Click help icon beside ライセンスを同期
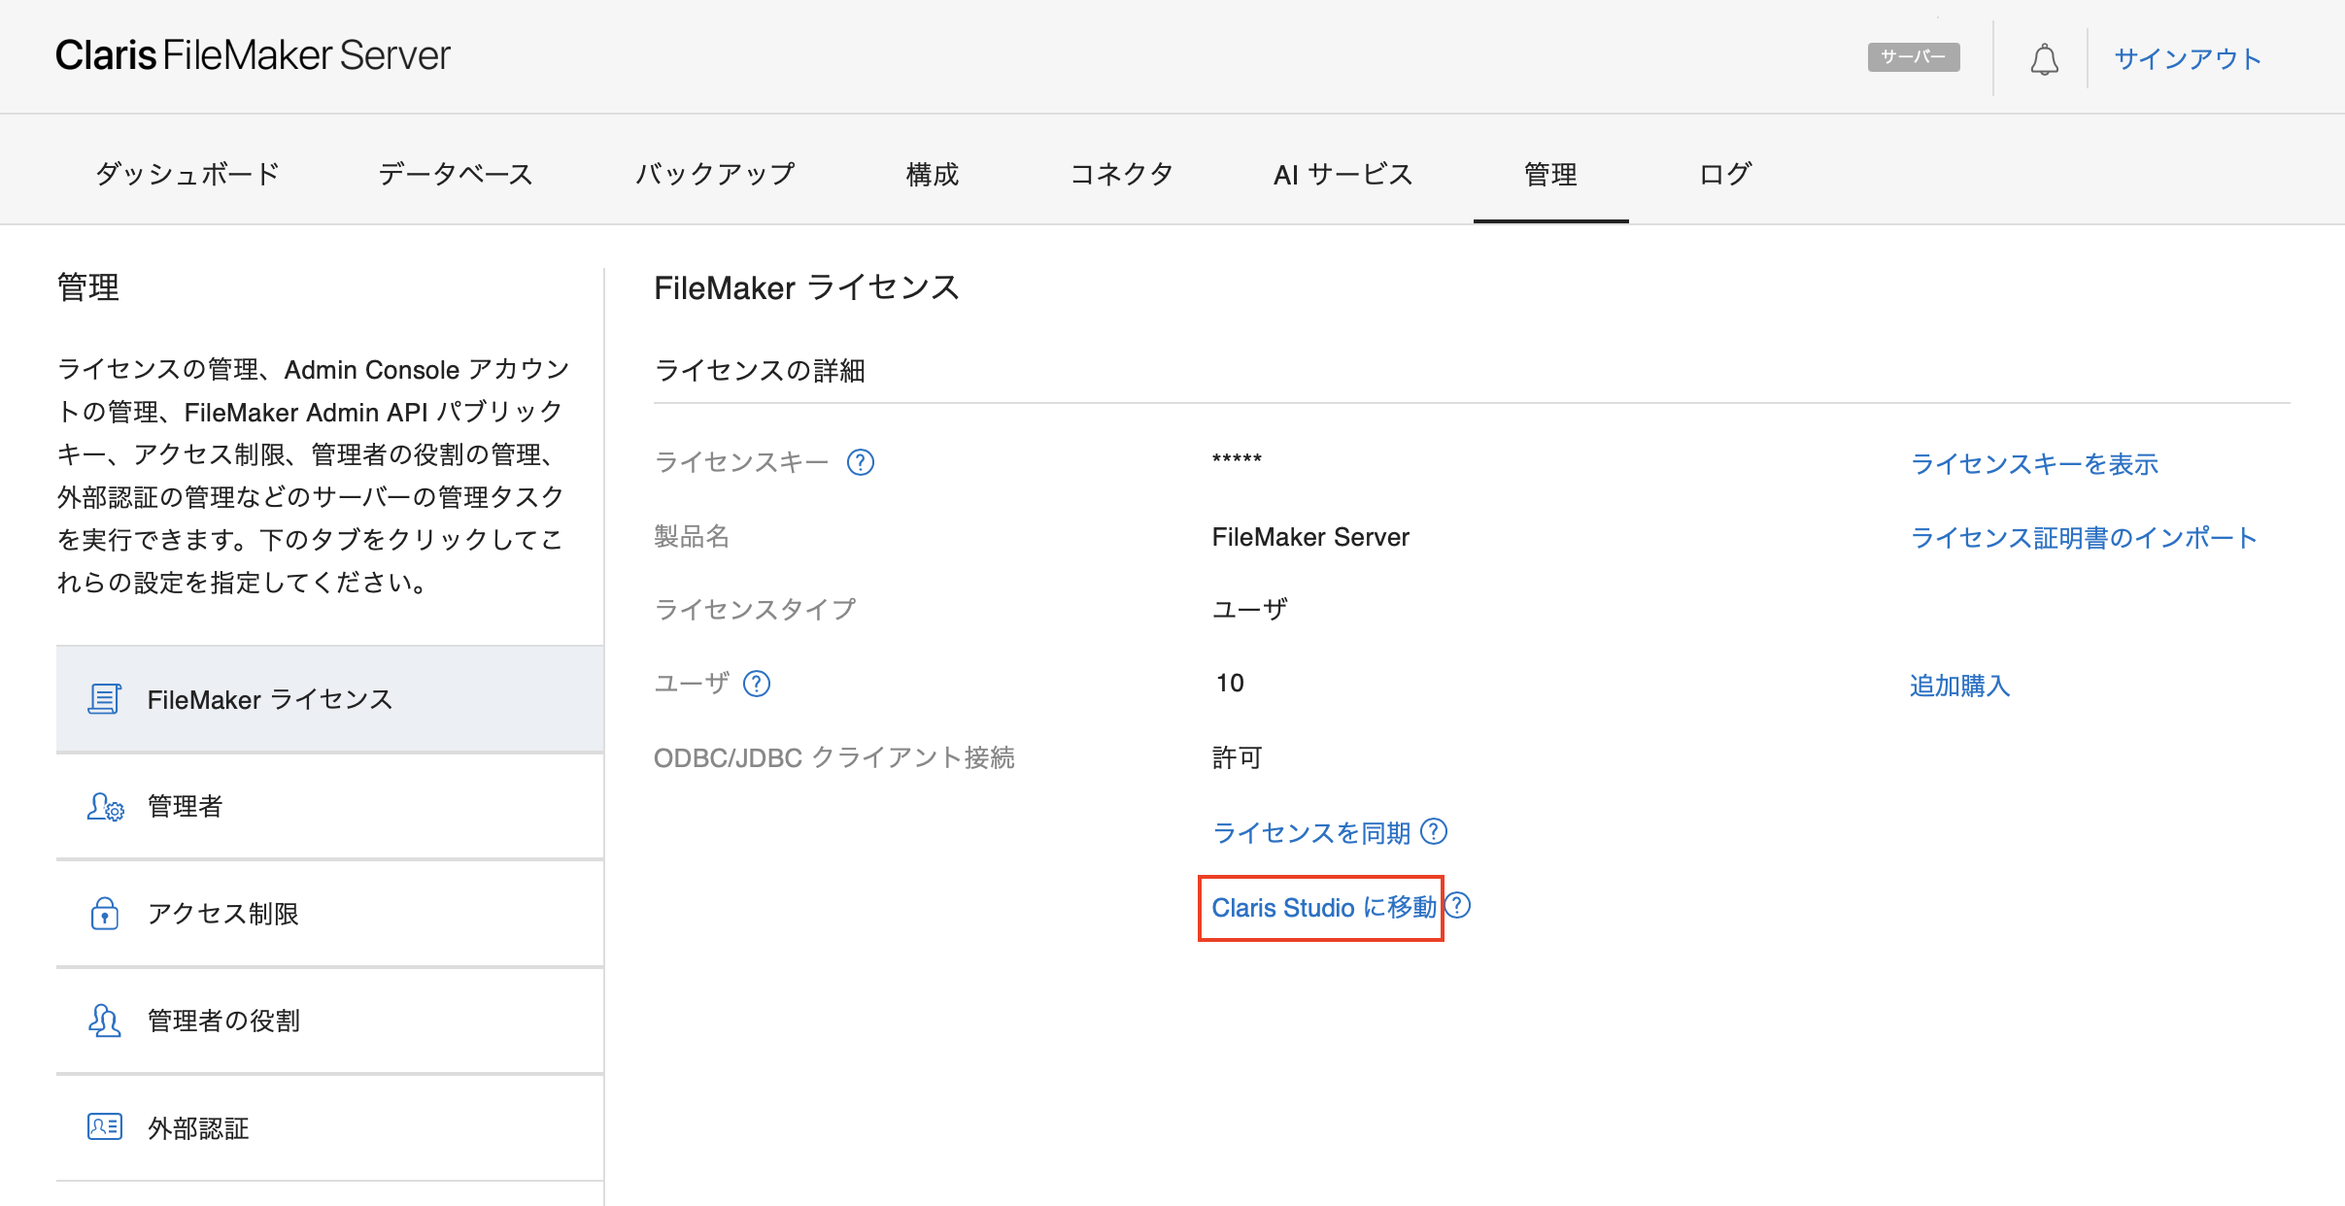The image size is (2345, 1206). (1434, 832)
